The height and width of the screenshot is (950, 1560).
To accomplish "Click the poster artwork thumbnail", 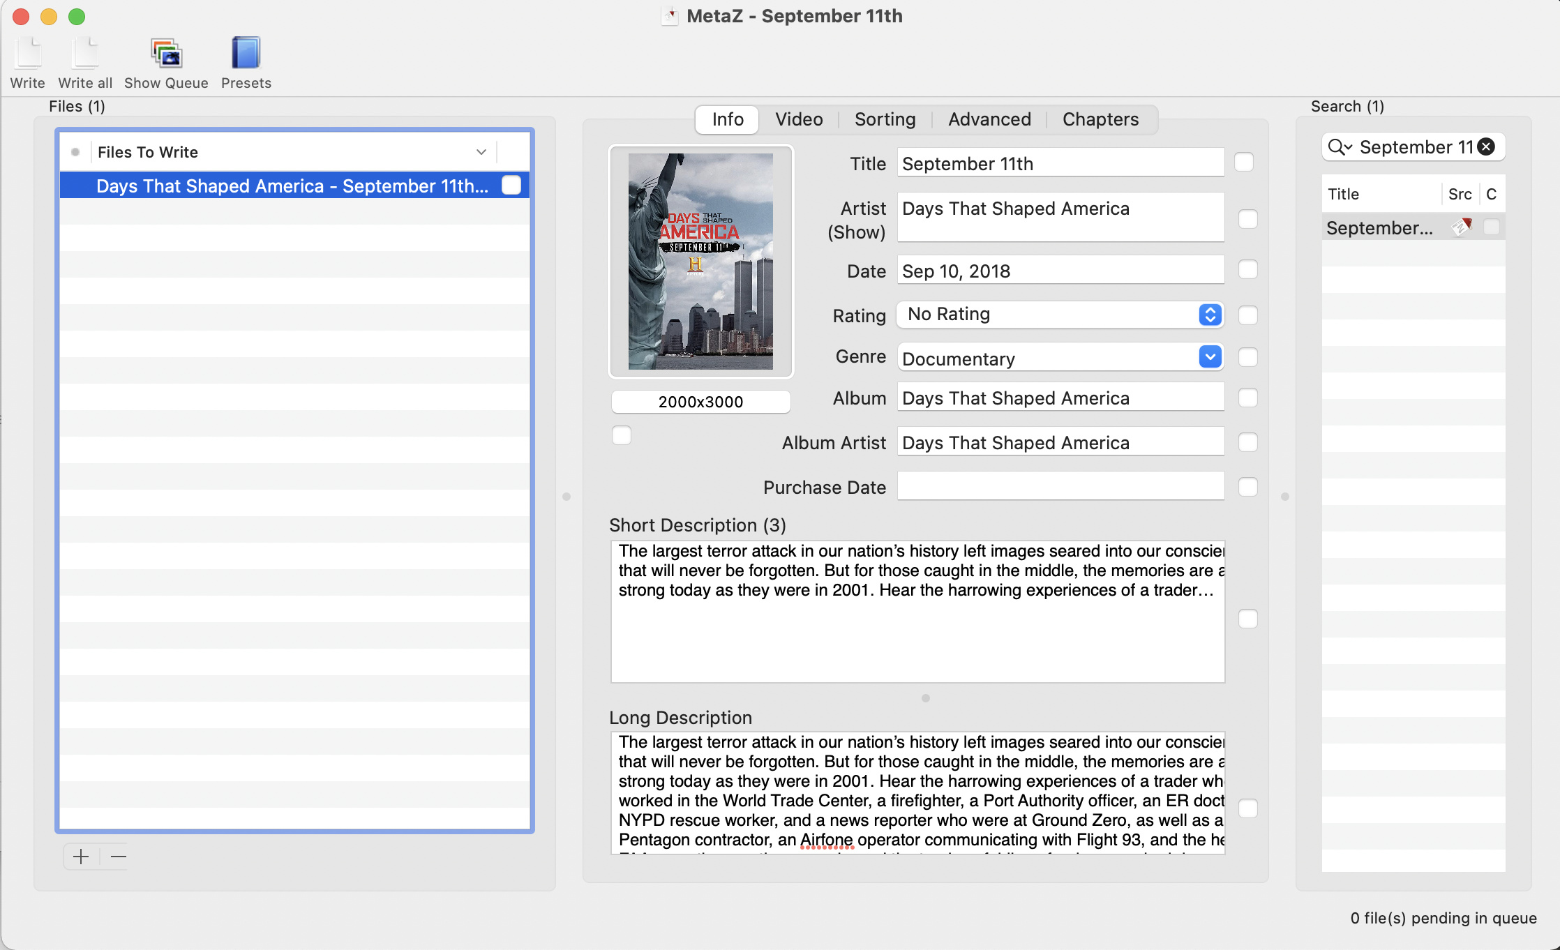I will (700, 262).
